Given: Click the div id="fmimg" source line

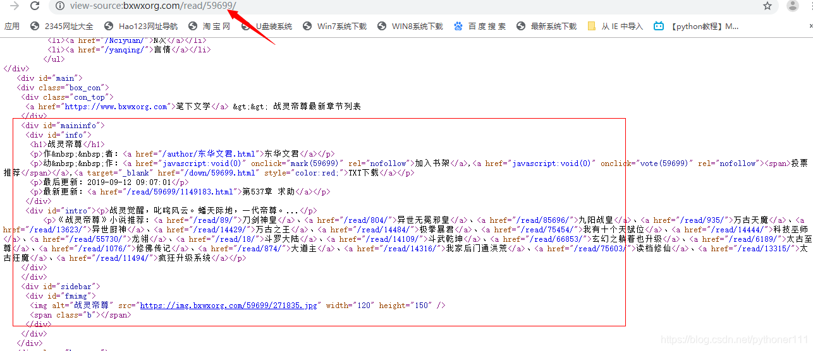Looking at the screenshot, I should point(61,296).
